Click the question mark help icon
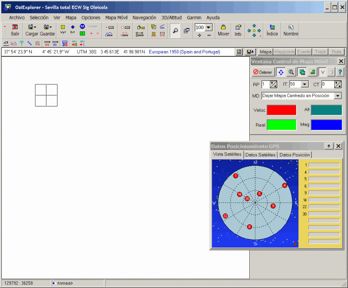Image resolution: width=348 pixels, height=288 pixels. [x=340, y=72]
